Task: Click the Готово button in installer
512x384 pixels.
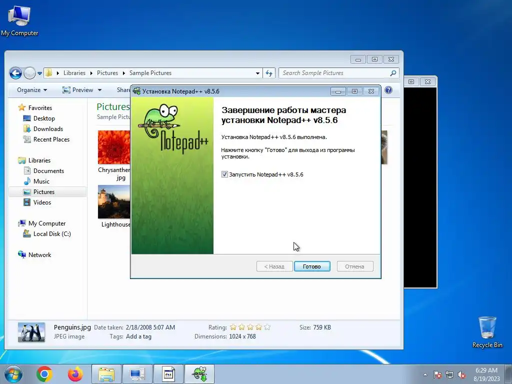Action: click(x=312, y=266)
